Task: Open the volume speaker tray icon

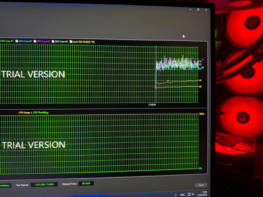Action: [x=193, y=194]
